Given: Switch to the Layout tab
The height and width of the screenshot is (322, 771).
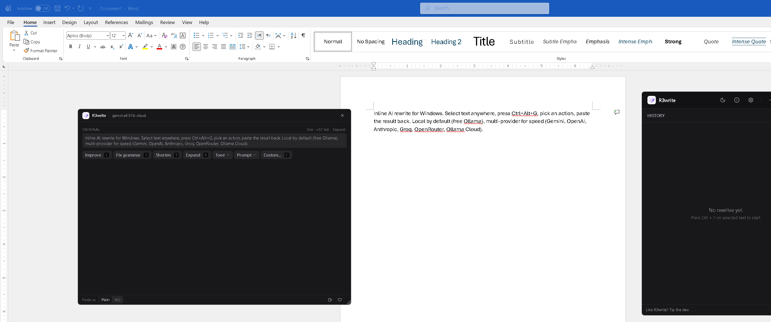Looking at the screenshot, I should (x=91, y=22).
